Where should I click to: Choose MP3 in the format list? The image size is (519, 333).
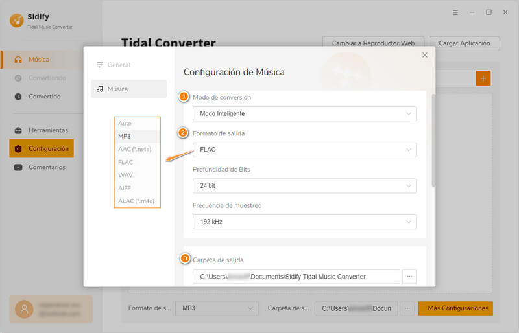click(x=138, y=136)
